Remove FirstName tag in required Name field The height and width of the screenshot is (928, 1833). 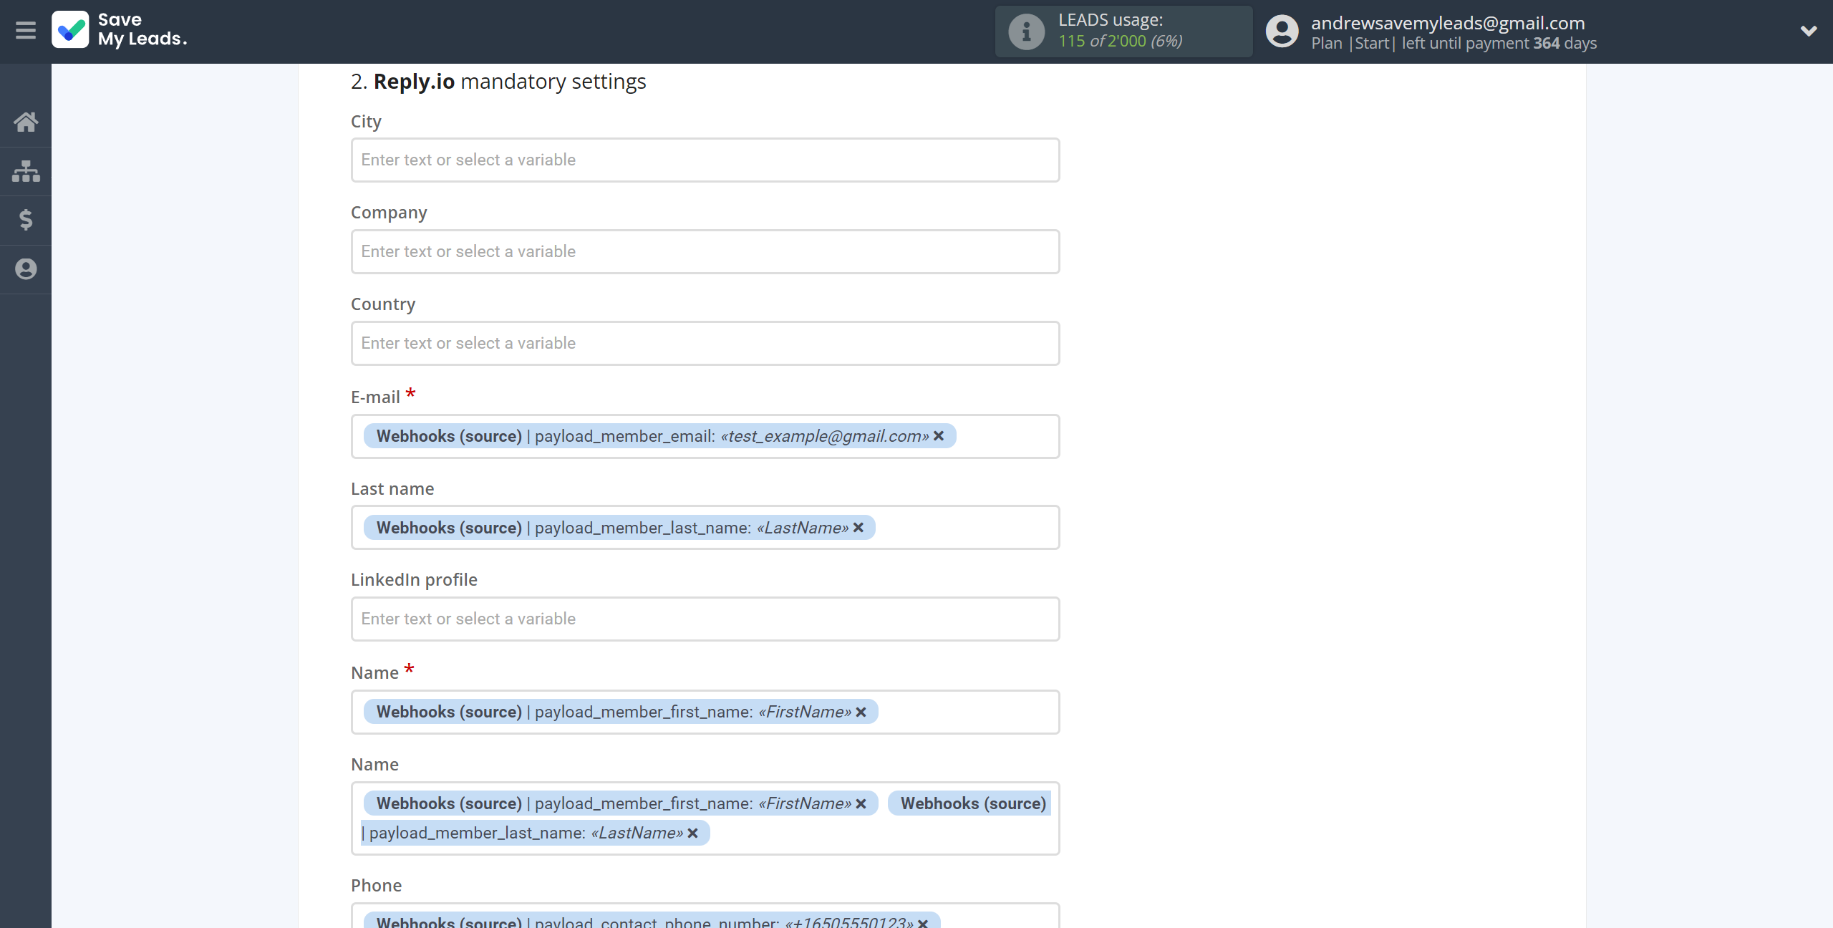pyautogui.click(x=861, y=712)
